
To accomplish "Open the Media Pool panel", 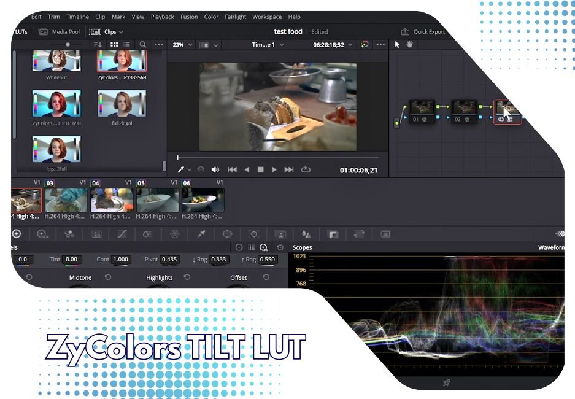I will (x=60, y=32).
